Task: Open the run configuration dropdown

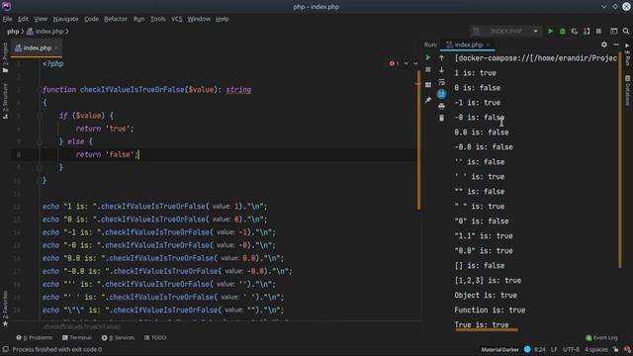Action: [505, 31]
